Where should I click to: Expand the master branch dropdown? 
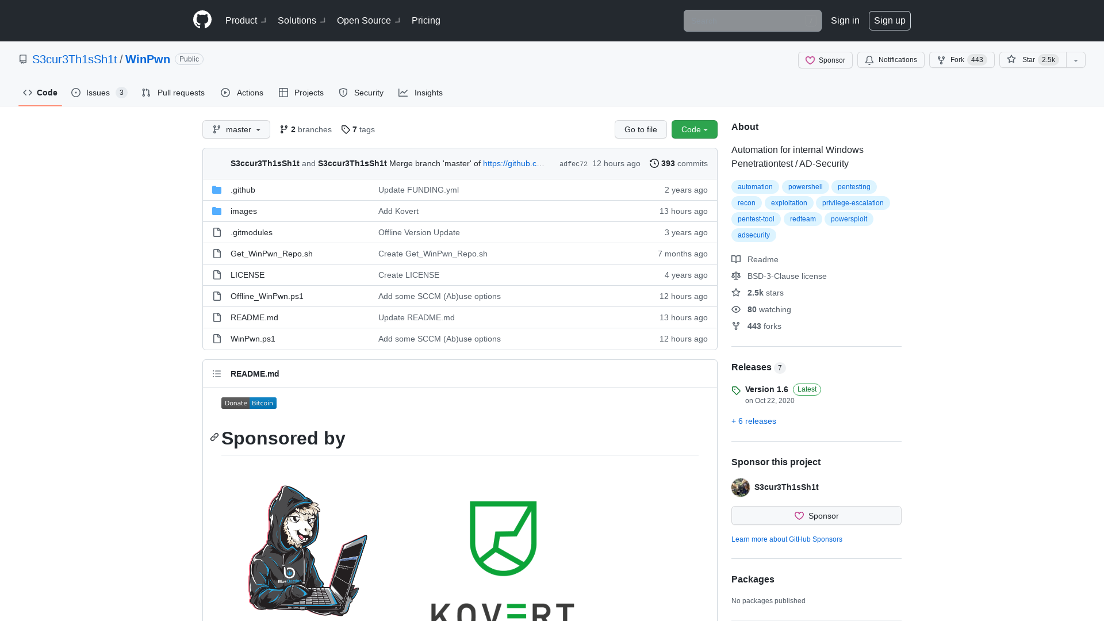point(236,129)
